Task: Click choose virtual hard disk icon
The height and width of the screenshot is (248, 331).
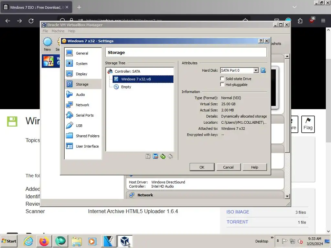Action: pos(263,70)
